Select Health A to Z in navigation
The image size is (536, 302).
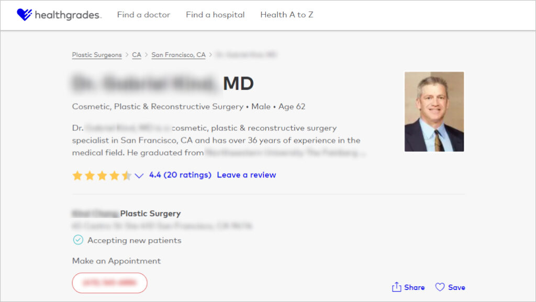tap(287, 15)
